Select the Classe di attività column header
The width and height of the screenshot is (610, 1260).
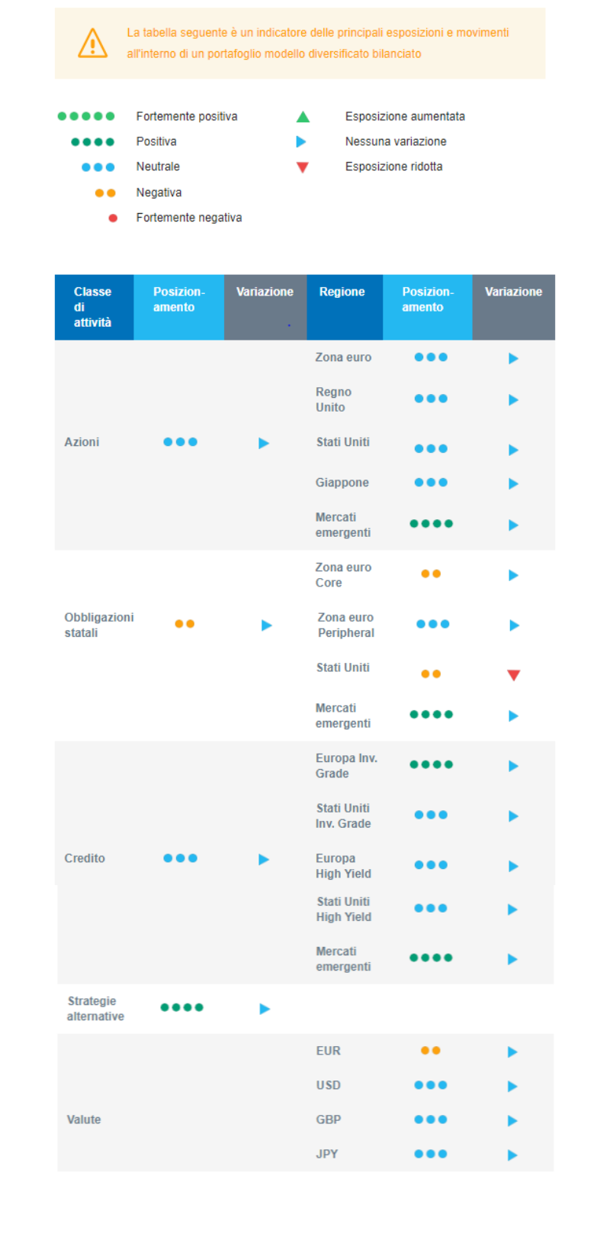[x=93, y=307]
